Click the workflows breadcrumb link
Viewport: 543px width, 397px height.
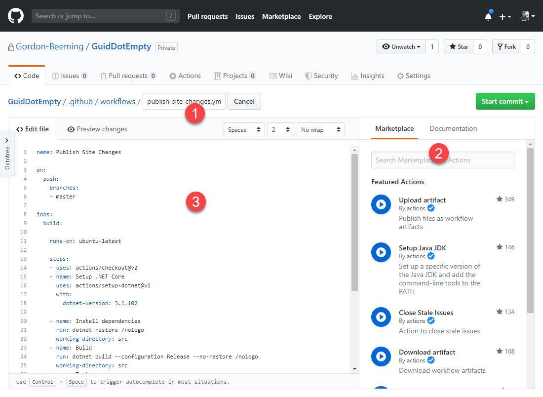(x=118, y=101)
